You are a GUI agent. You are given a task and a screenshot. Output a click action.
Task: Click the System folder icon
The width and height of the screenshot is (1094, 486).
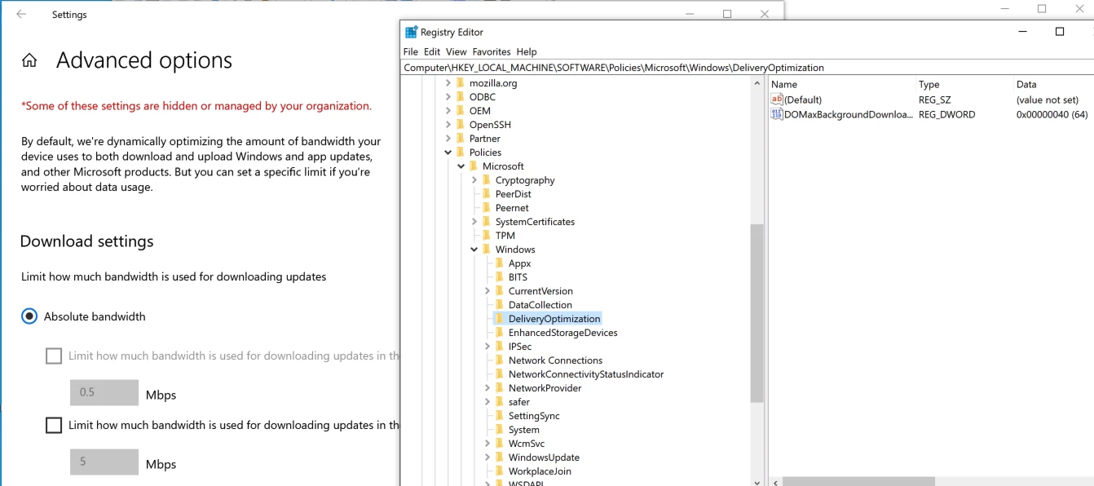[500, 430]
